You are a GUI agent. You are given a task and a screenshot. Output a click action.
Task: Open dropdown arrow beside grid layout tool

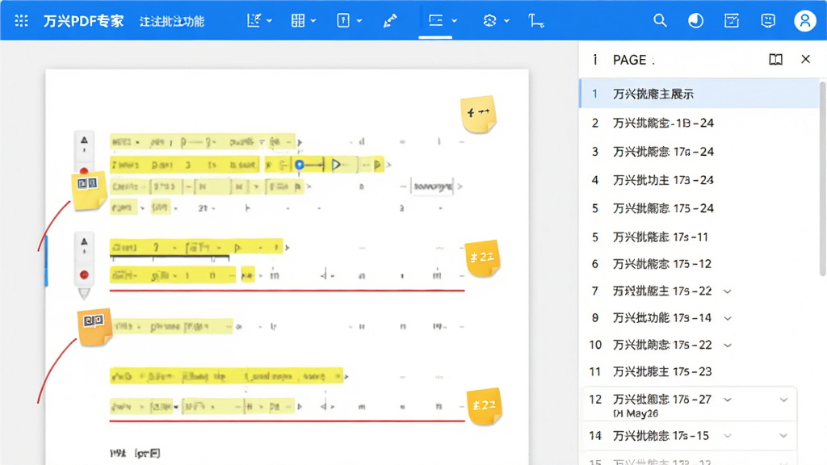(313, 21)
